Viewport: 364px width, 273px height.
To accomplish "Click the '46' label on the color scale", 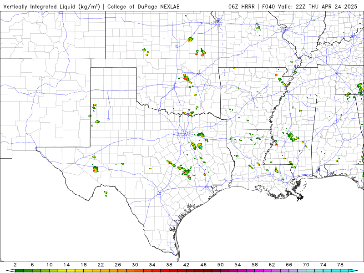I will point(203,265).
